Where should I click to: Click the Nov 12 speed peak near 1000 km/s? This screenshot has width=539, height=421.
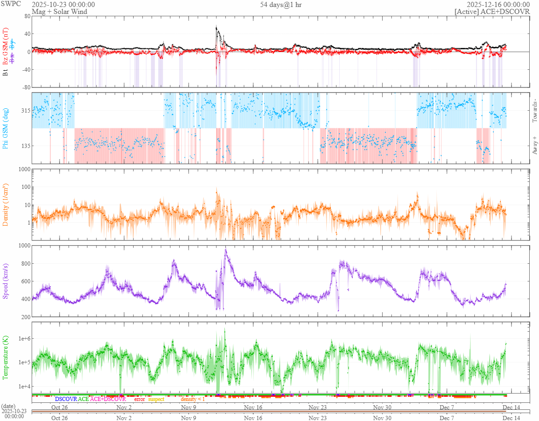pos(225,250)
